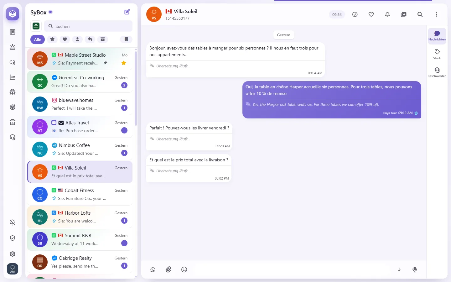Screen dimensions: 451x282
Task: Switch to the Stock side tab
Action: click(437, 54)
